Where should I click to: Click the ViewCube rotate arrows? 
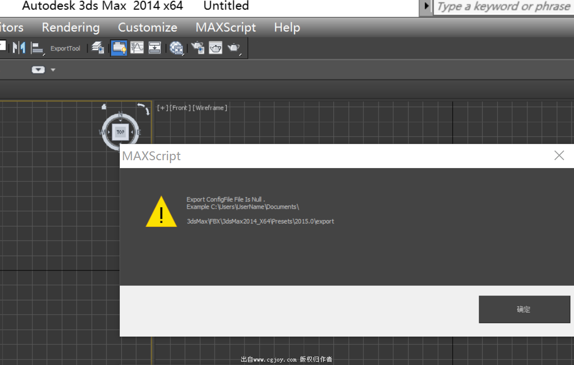click(143, 108)
